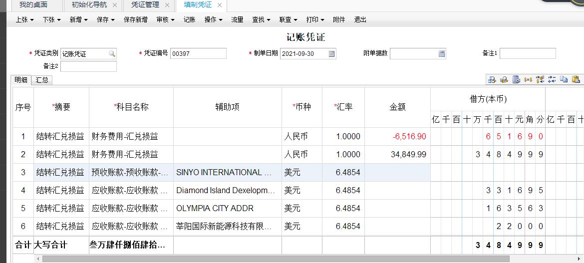The height and width of the screenshot is (263, 584).
Task: Open the calendar picker for 制单日期
Action: coord(332,53)
